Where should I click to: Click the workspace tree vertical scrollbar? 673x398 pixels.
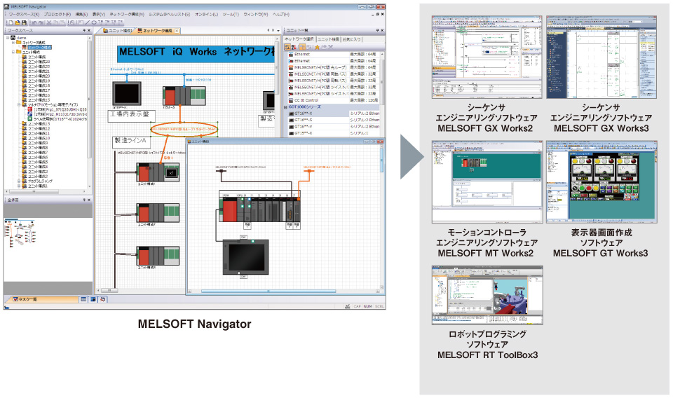90,112
